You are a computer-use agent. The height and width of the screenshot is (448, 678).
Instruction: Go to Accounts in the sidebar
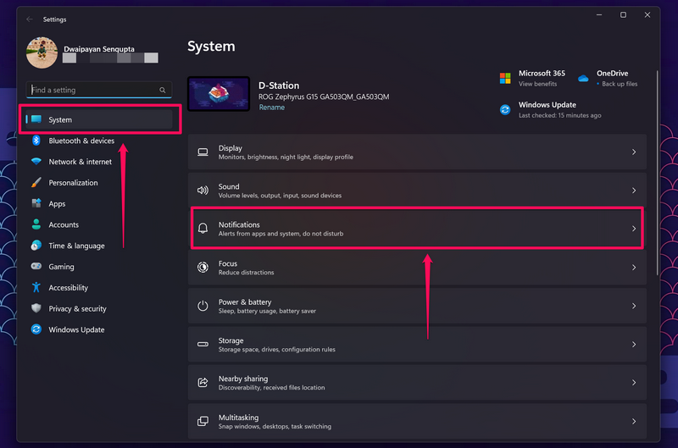tap(64, 225)
